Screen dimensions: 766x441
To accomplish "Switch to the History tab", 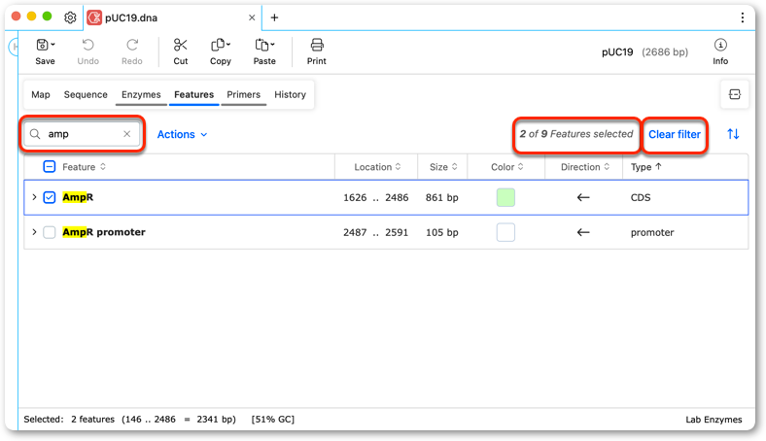I will pos(290,94).
